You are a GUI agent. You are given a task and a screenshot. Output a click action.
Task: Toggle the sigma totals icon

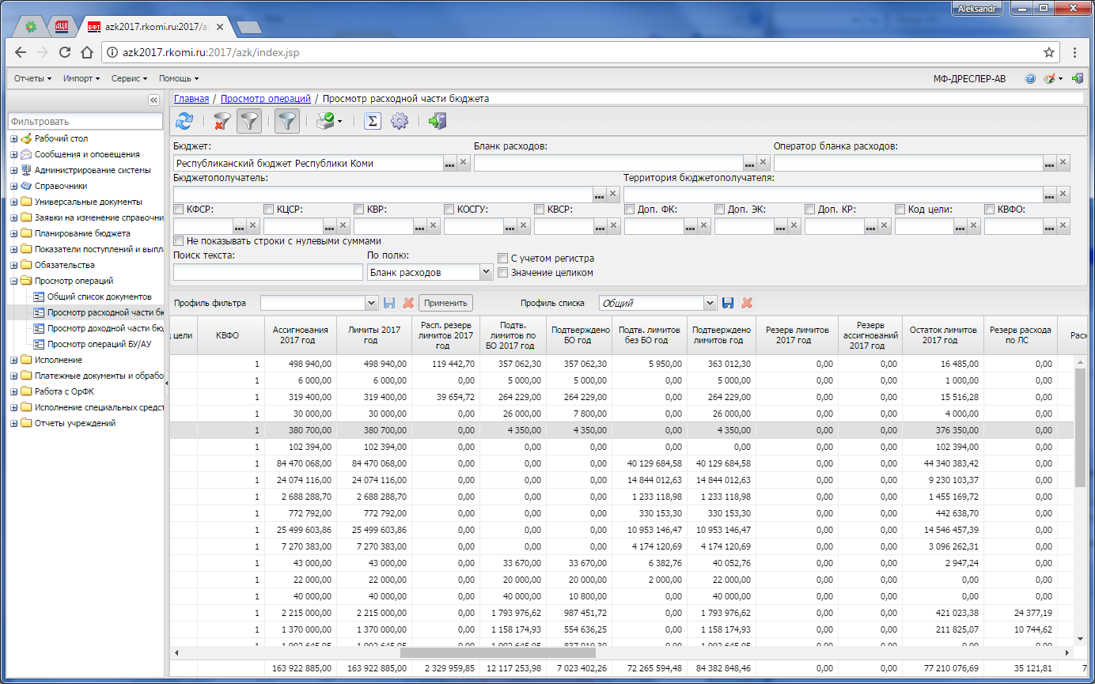373,121
